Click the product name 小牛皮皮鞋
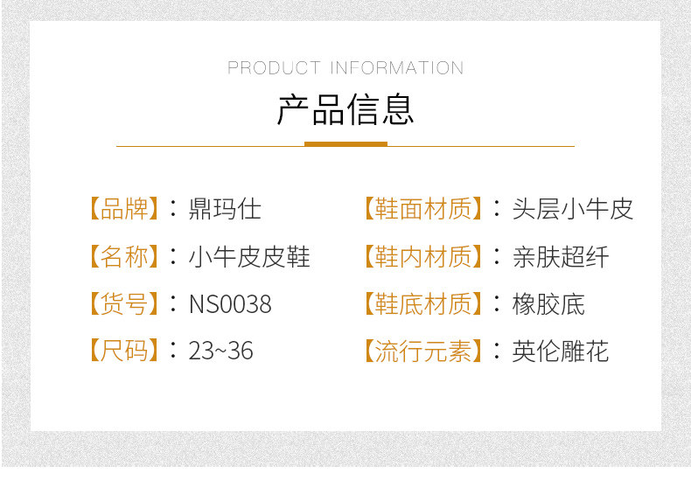This screenshot has width=691, height=501. point(249,257)
